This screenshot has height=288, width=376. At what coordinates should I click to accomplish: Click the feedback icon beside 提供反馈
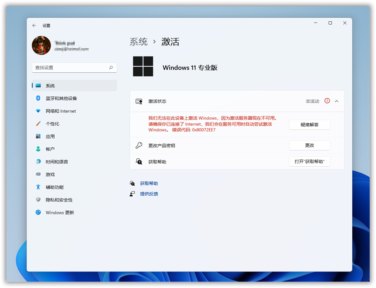(x=132, y=194)
